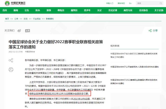Click salutation line 各中超俱乐部、中甲俱乐部
Screen dimensions: 166x109
coord(45,60)
